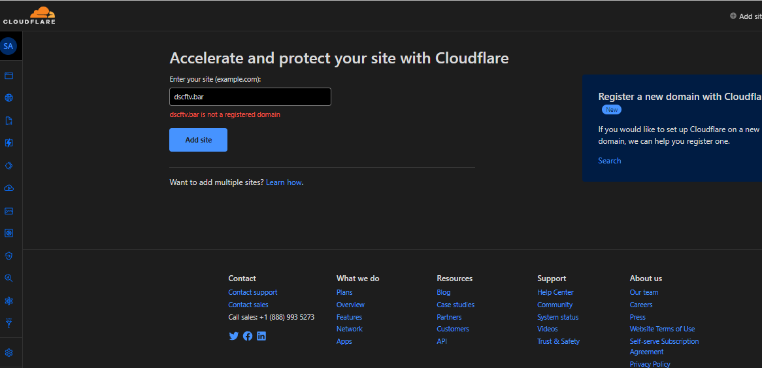The width and height of the screenshot is (762, 368).
Task: Open Careers footer link
Action: tap(641, 305)
